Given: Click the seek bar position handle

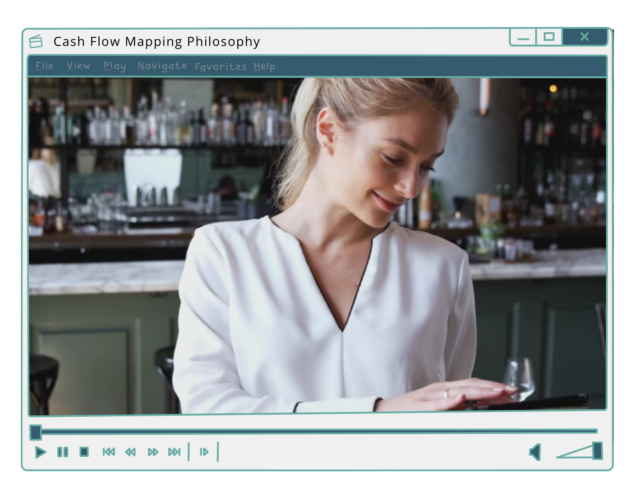Looking at the screenshot, I should click(x=36, y=432).
